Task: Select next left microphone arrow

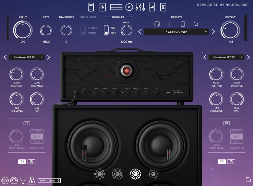Action: (x=48, y=57)
